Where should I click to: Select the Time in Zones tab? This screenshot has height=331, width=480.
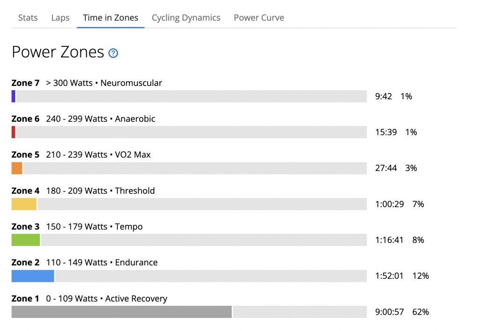click(x=111, y=18)
